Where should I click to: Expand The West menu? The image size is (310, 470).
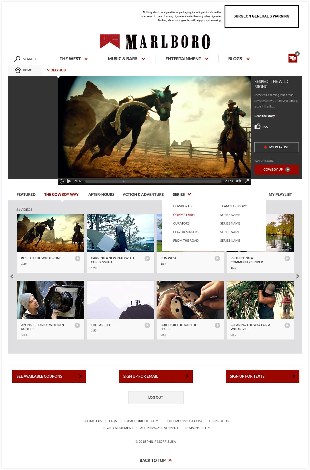click(74, 59)
